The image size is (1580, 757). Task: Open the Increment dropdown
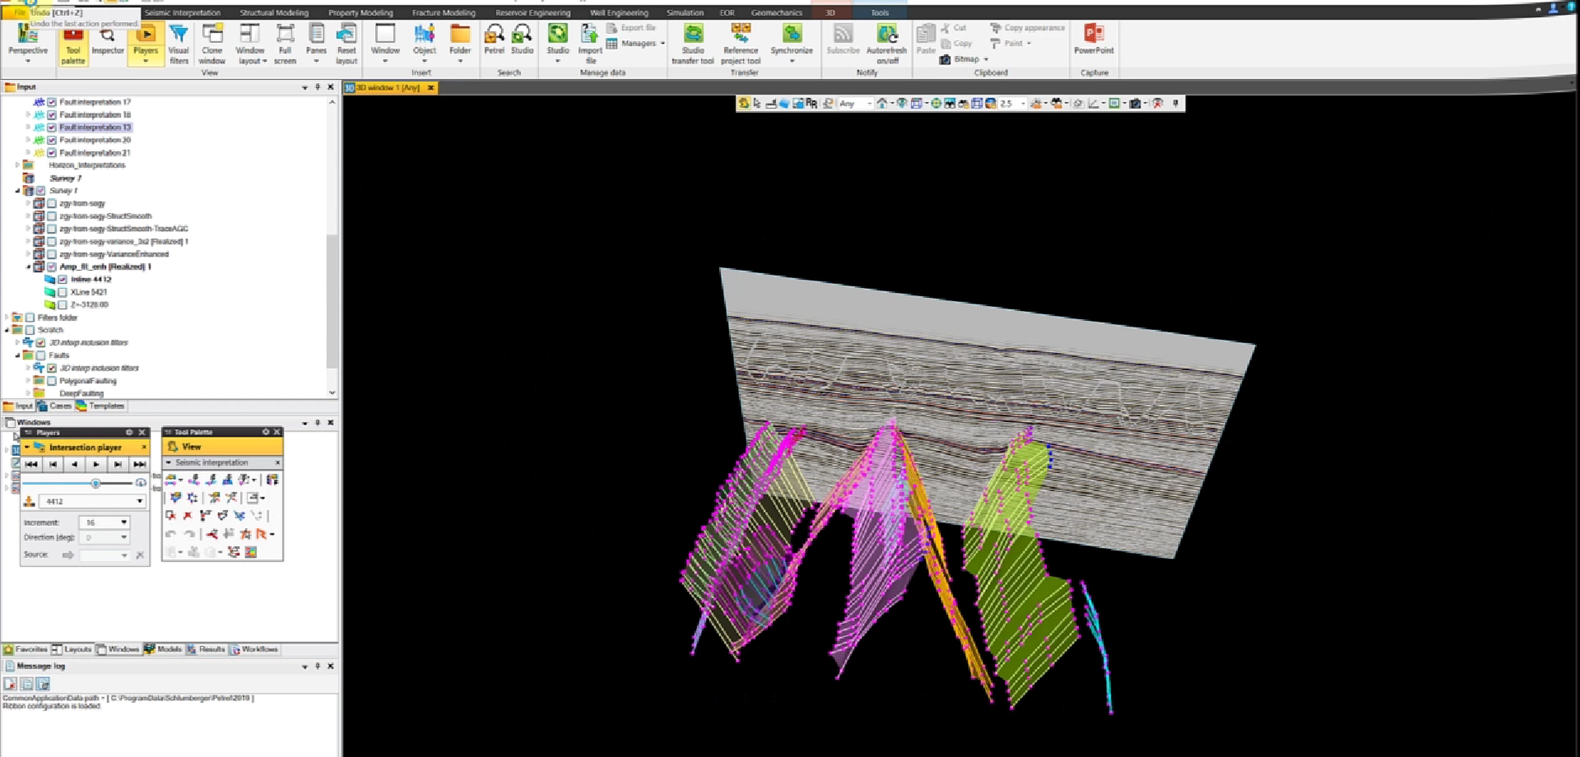pos(124,523)
